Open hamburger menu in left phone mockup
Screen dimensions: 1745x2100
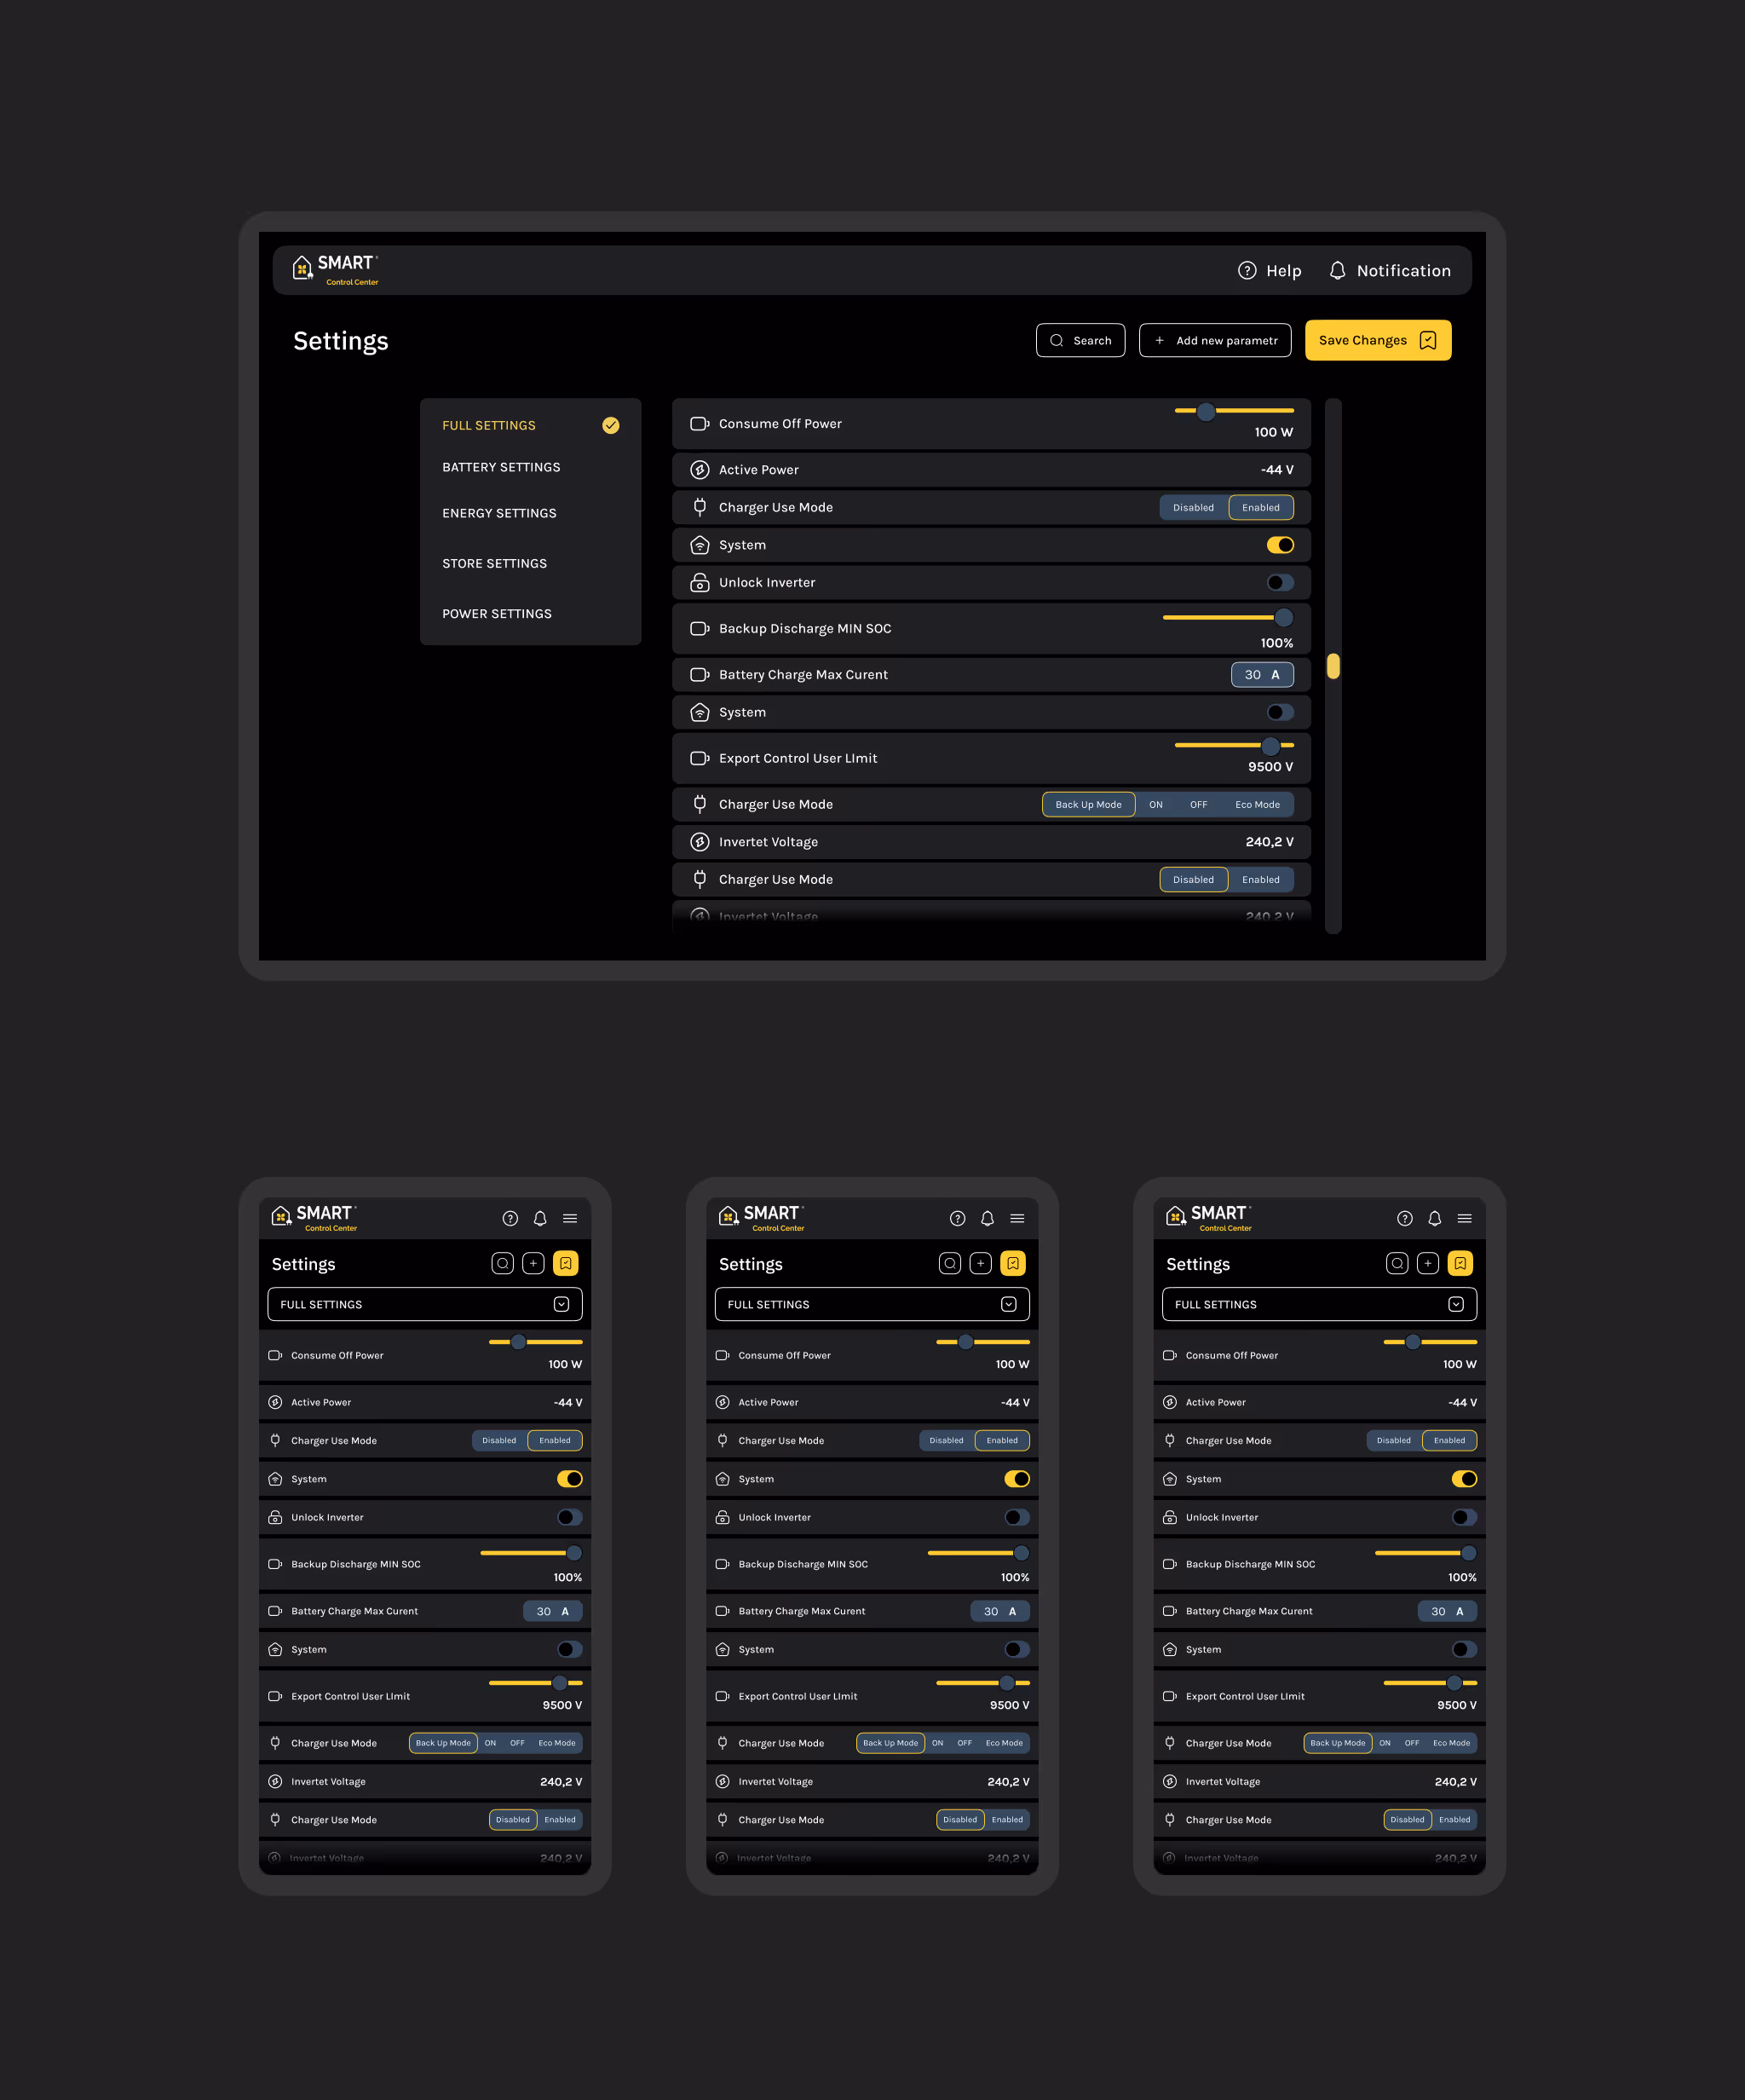(570, 1218)
